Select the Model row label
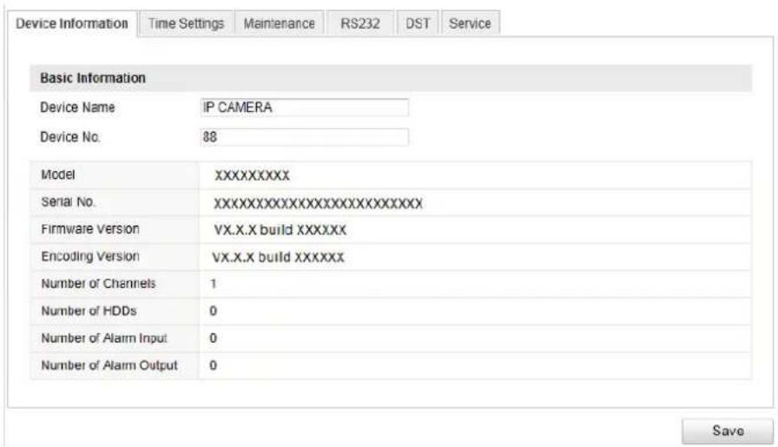 58,174
